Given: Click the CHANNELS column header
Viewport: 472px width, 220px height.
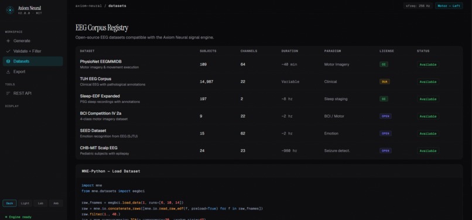Looking at the screenshot, I should pyautogui.click(x=249, y=51).
